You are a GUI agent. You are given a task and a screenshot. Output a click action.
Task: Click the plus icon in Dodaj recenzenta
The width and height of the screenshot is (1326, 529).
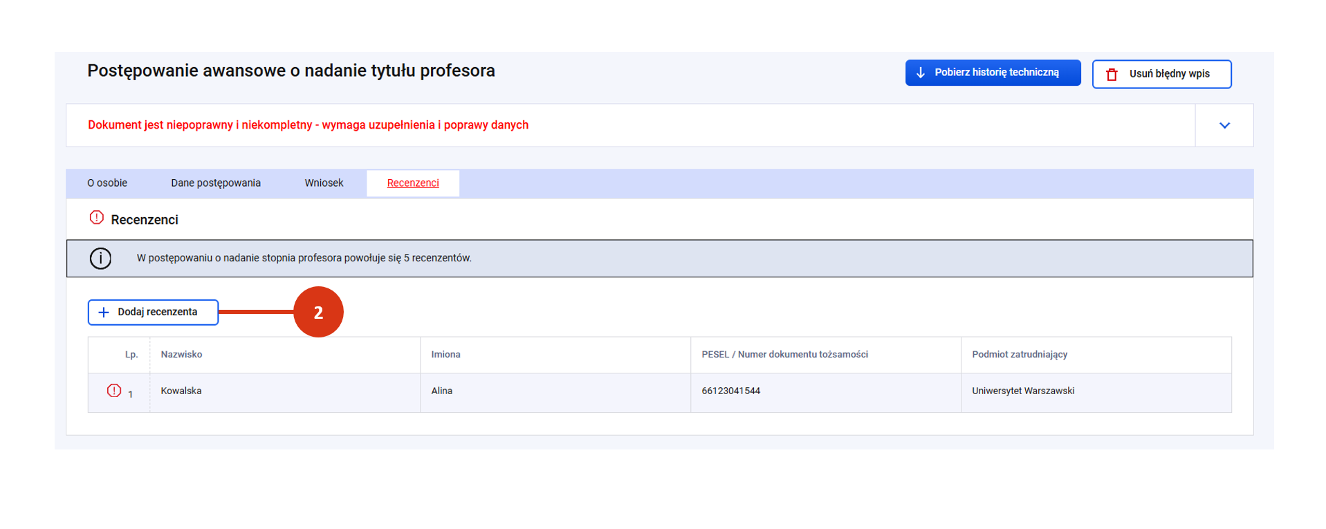104,313
